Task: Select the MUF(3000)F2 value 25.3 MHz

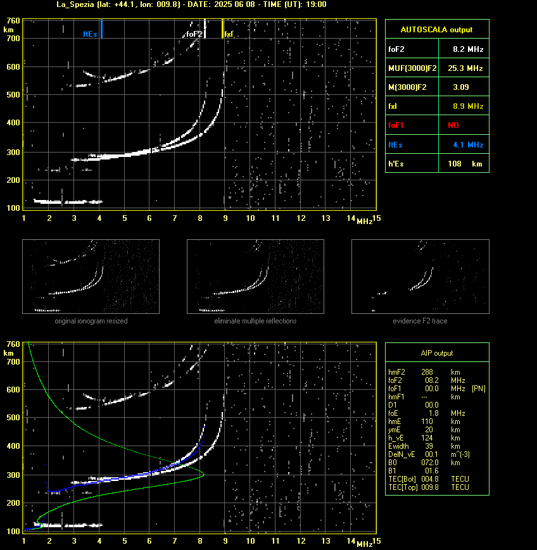Action: pyautogui.click(x=465, y=68)
